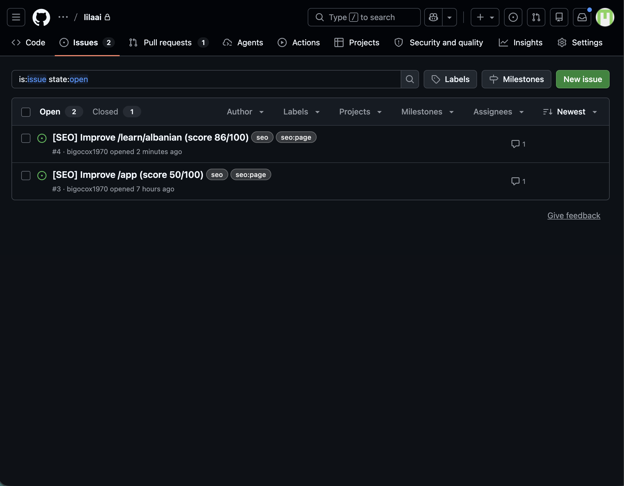Image resolution: width=624 pixels, height=486 pixels.
Task: Open repository Settings tab
Action: pyautogui.click(x=580, y=42)
